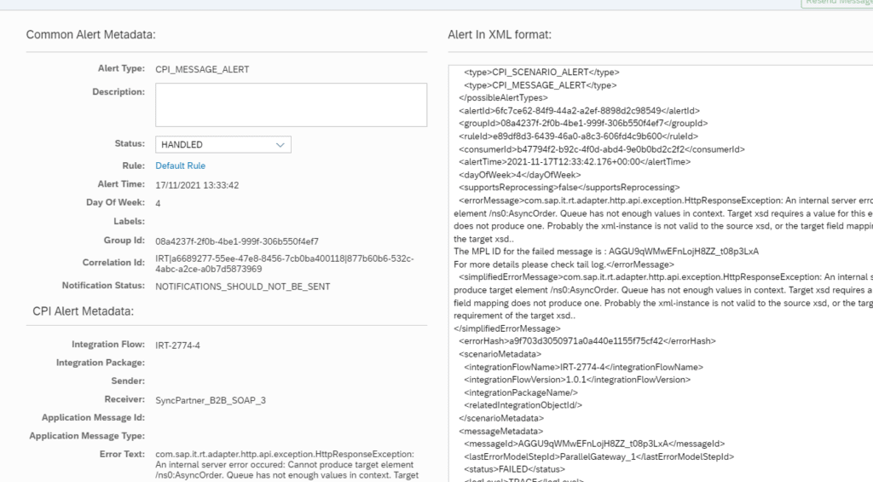Select the lastErrorModelStepId ParallelGateway_1 line
Image resolution: width=873 pixels, height=482 pixels.
(599, 457)
